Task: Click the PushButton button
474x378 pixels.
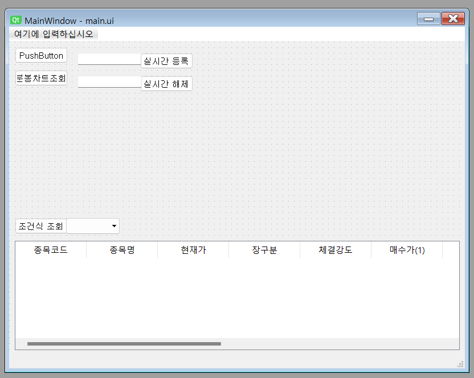Action: click(x=41, y=56)
